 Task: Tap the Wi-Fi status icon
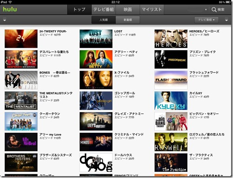click(10, 2)
